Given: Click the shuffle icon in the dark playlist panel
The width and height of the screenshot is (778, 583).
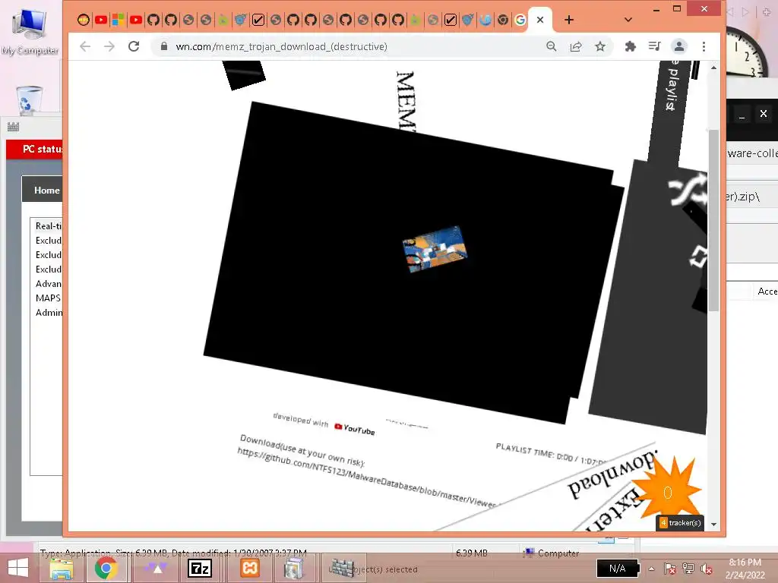Looking at the screenshot, I should click(688, 189).
